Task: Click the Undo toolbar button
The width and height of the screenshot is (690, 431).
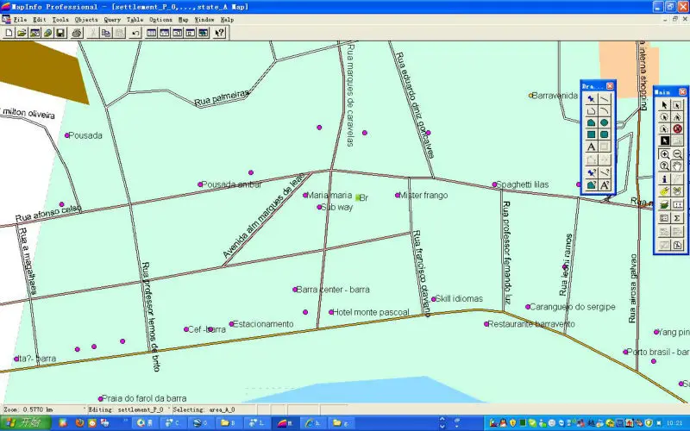Action: [x=135, y=33]
